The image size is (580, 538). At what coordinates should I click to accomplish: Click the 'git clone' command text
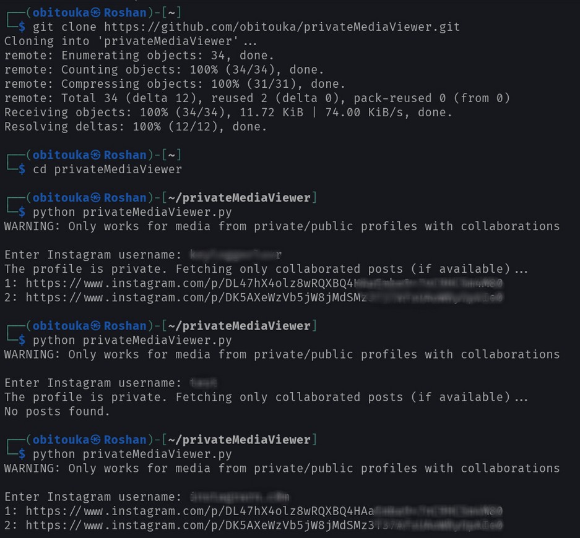click(x=64, y=27)
